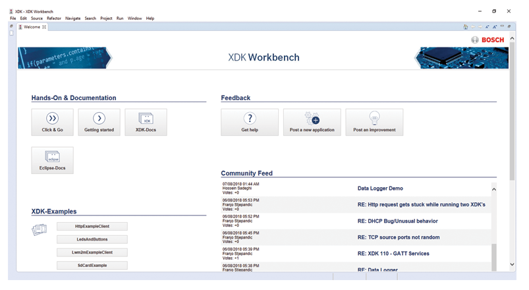Screen dimensions: 529x290
Task: Open the Edit menu
Action: click(23, 18)
